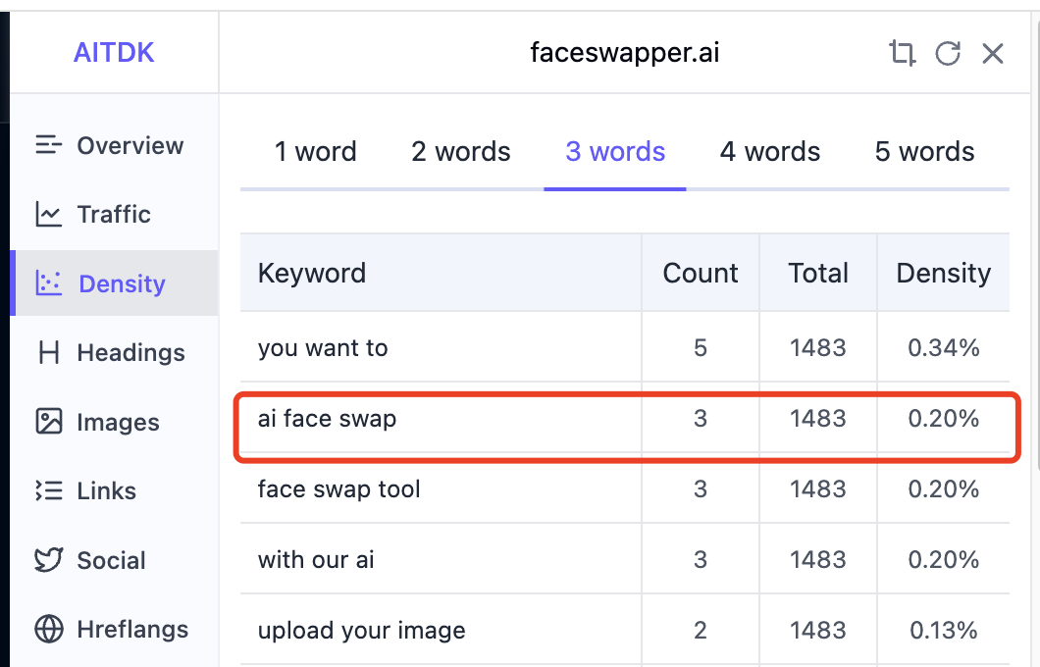The height and width of the screenshot is (667, 1040).
Task: Click the Density scatter icon
Action: tap(48, 283)
